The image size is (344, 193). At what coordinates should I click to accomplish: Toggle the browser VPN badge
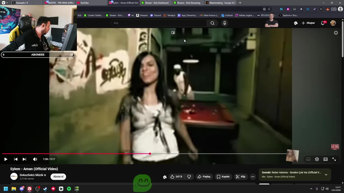point(334,9)
